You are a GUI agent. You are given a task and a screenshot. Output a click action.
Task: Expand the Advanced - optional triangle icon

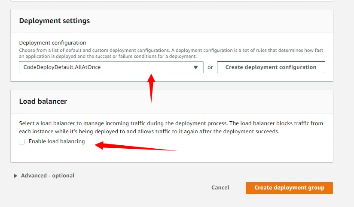coord(15,176)
